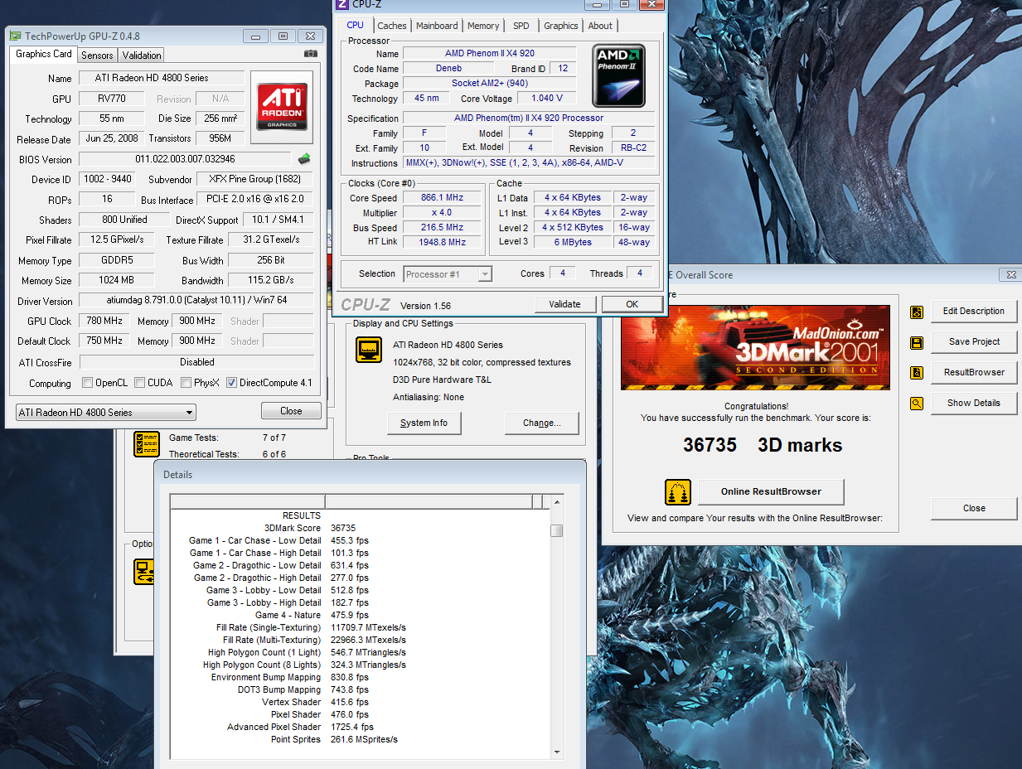1022x769 pixels.
Task: Toggle the CUDA checkbox
Action: point(139,383)
